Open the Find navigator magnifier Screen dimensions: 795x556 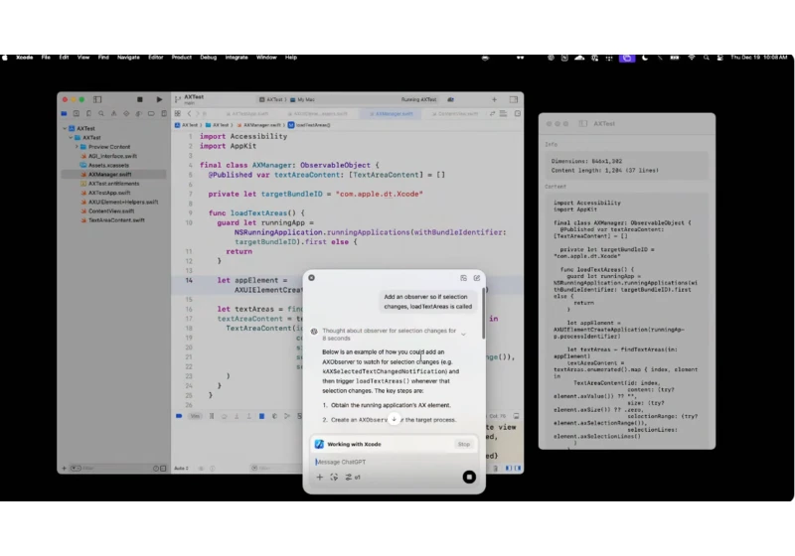click(x=101, y=113)
